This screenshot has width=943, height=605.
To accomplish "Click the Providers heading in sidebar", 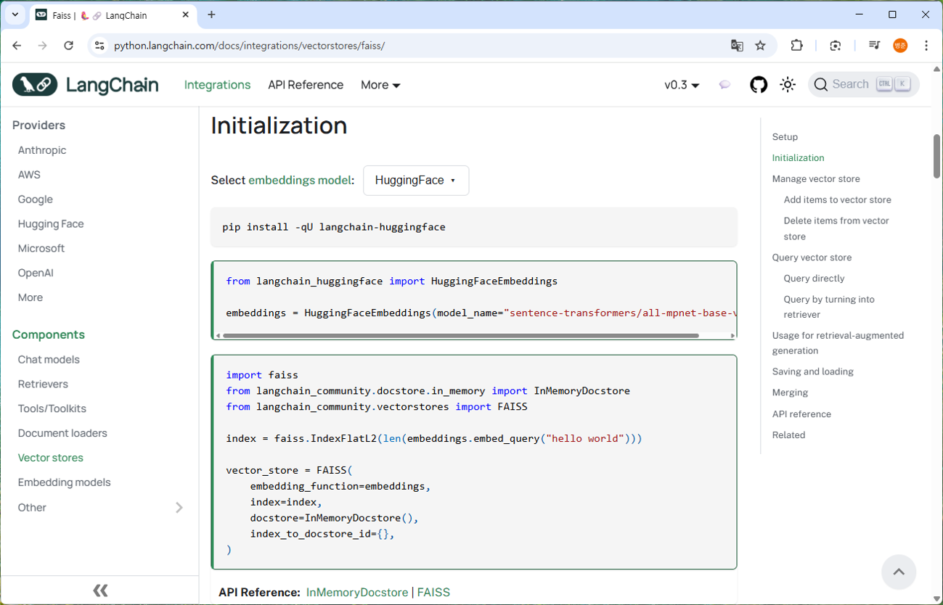I will [38, 125].
